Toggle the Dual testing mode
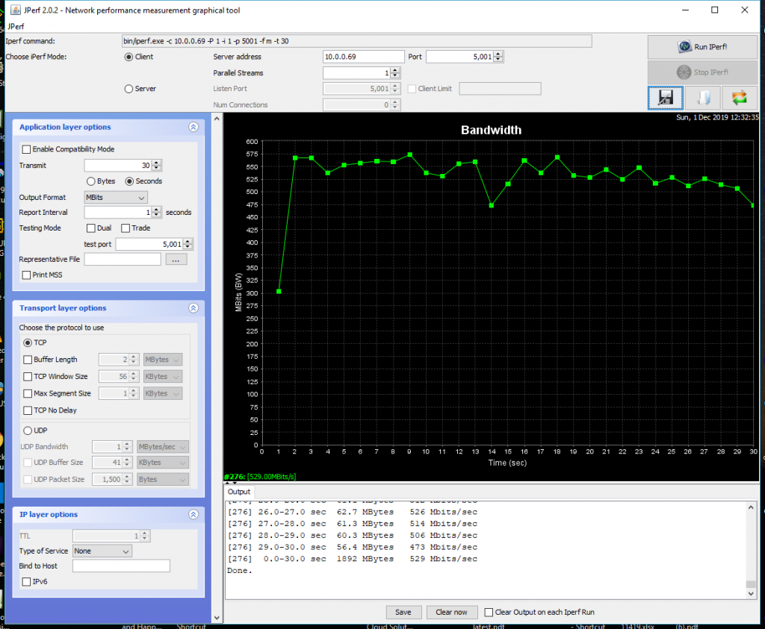 pos(90,228)
